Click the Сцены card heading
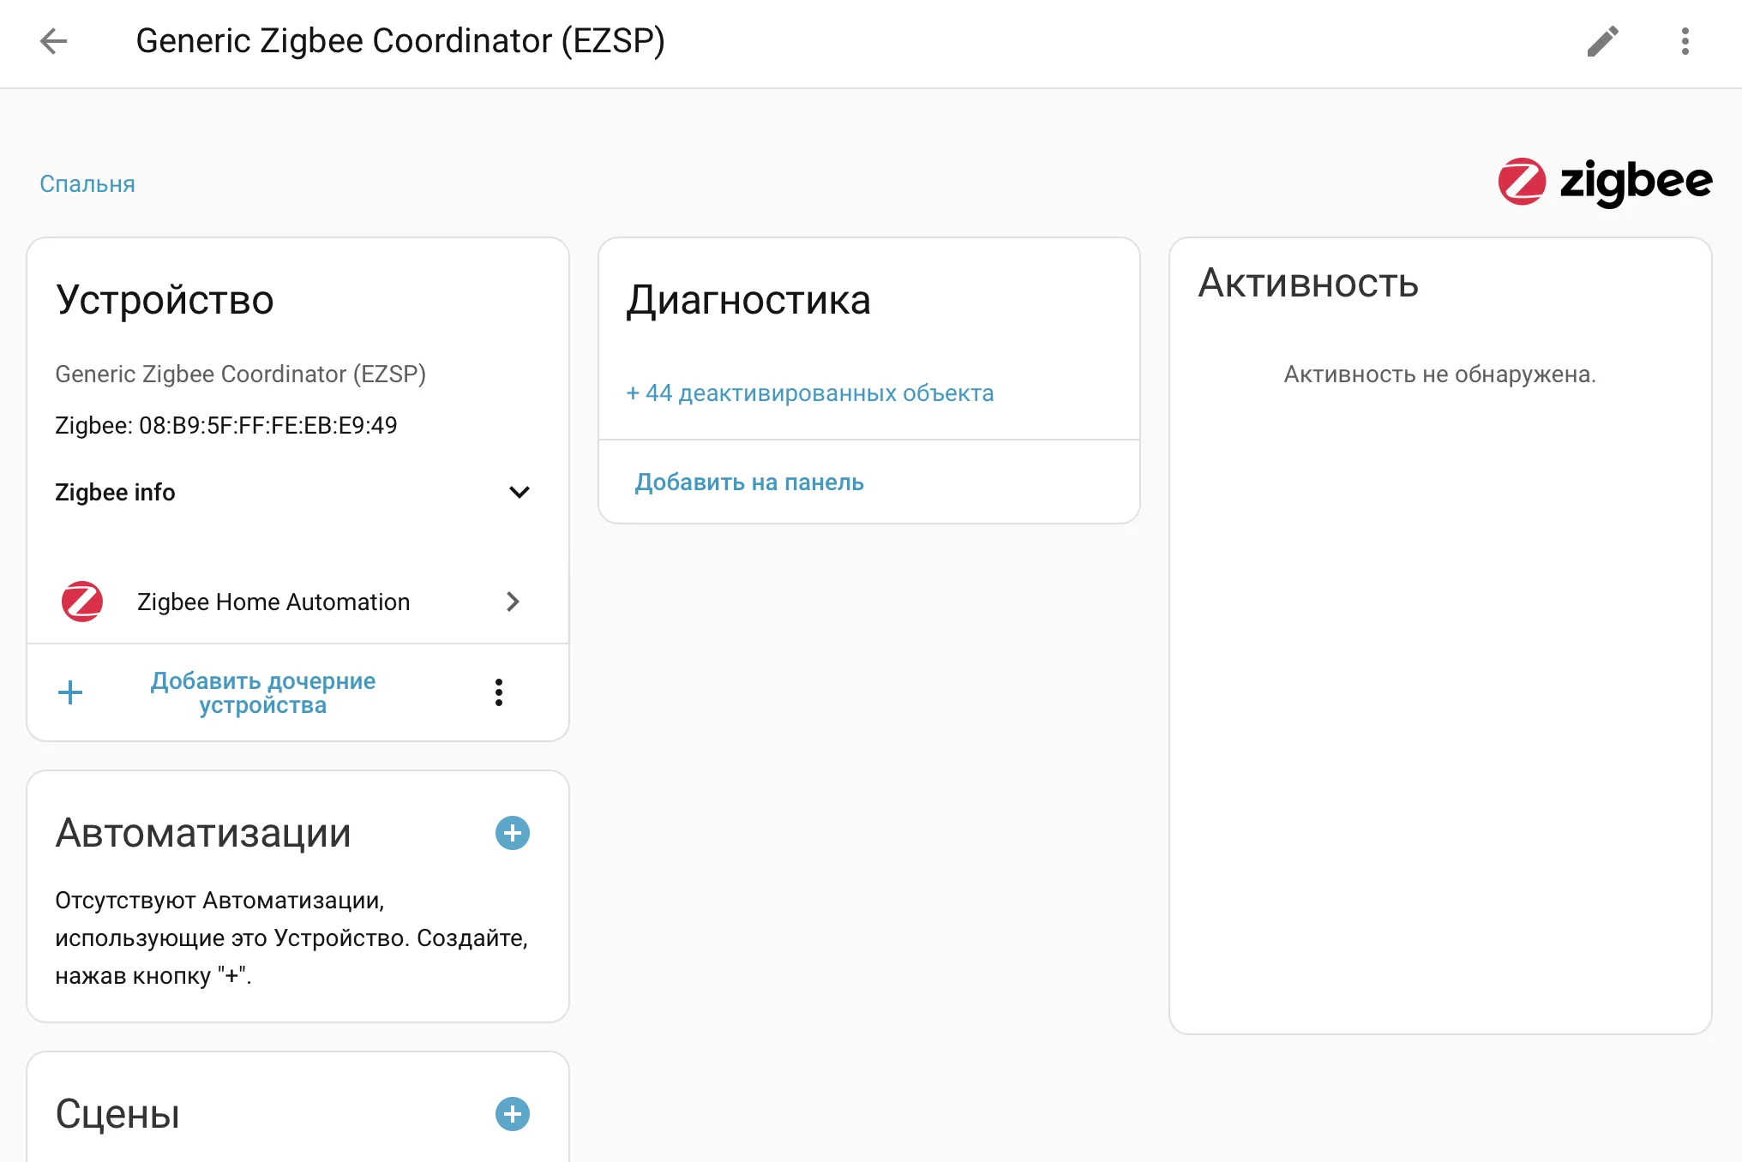The height and width of the screenshot is (1162, 1742). [x=117, y=1114]
